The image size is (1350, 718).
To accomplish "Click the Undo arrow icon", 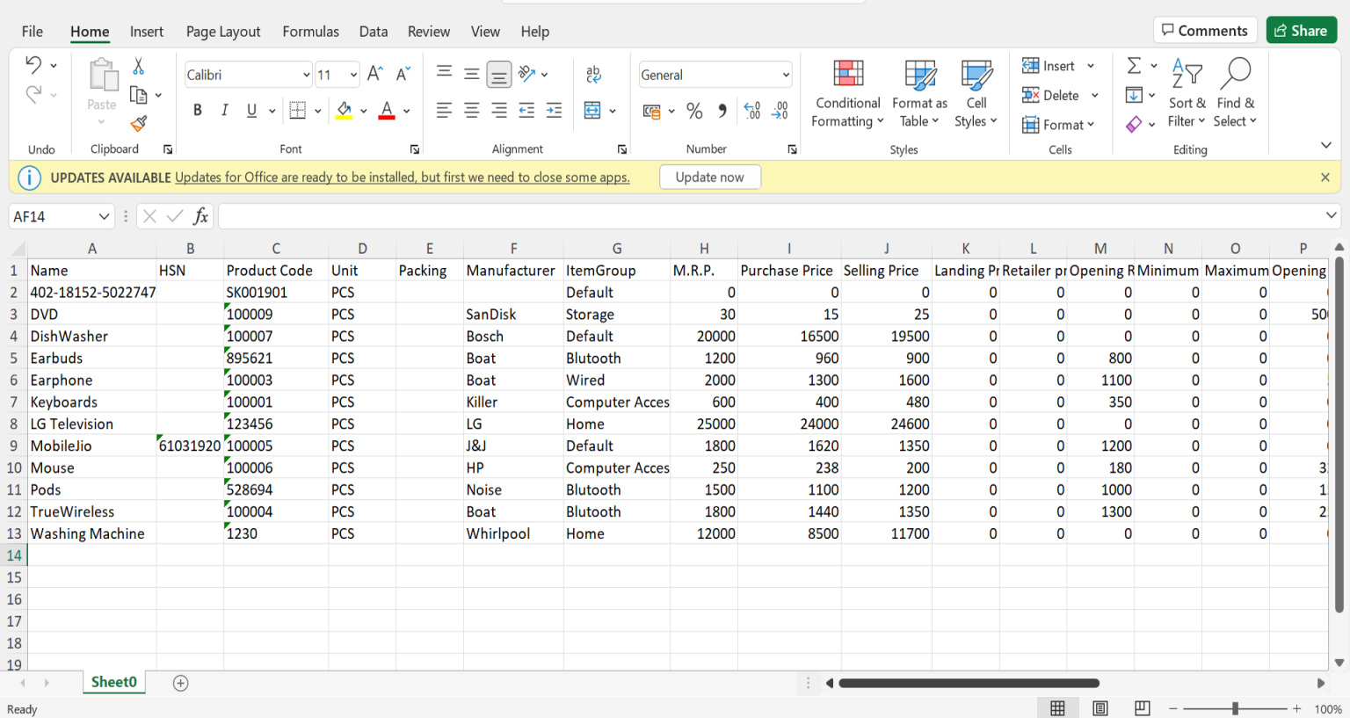I will pos(33,64).
